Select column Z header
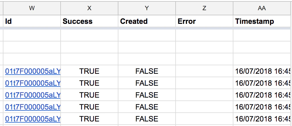The image size is (292, 126). click(x=204, y=8)
